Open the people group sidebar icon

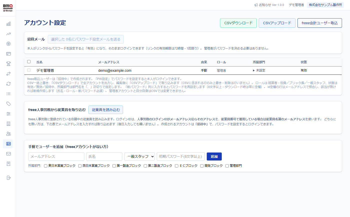pyautogui.click(x=8, y=134)
